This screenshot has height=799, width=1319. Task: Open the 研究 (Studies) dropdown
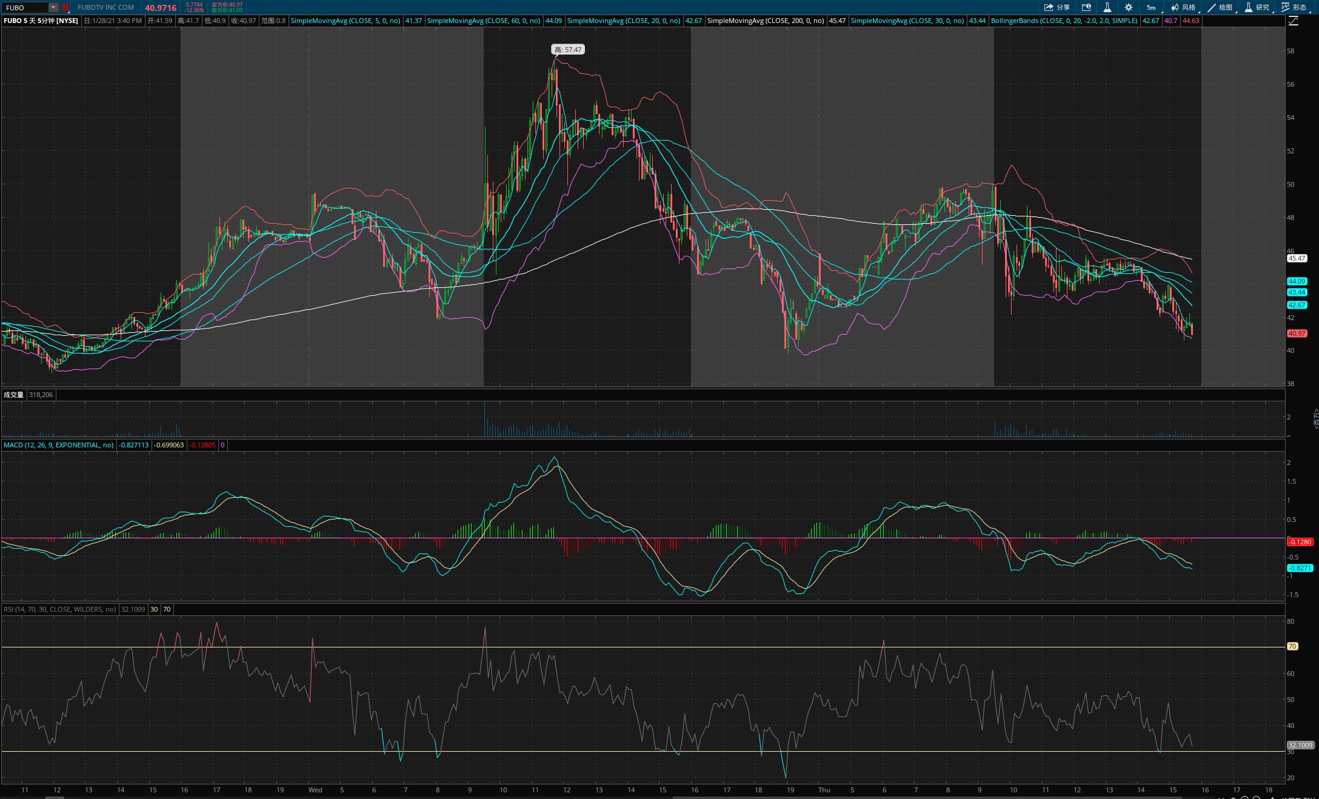[x=1257, y=8]
